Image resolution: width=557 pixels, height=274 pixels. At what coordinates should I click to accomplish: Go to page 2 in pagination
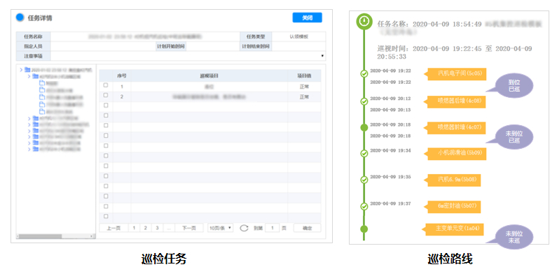(x=145, y=228)
